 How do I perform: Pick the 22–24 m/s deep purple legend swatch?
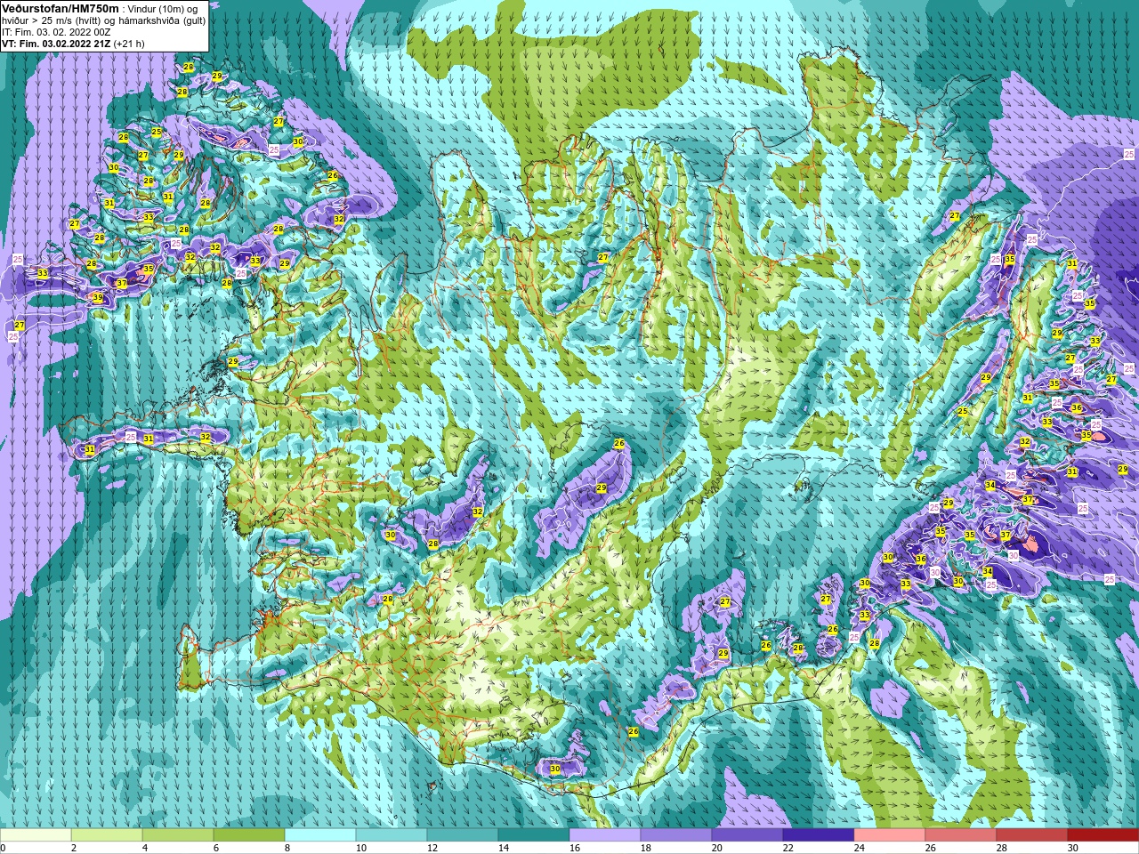click(819, 835)
